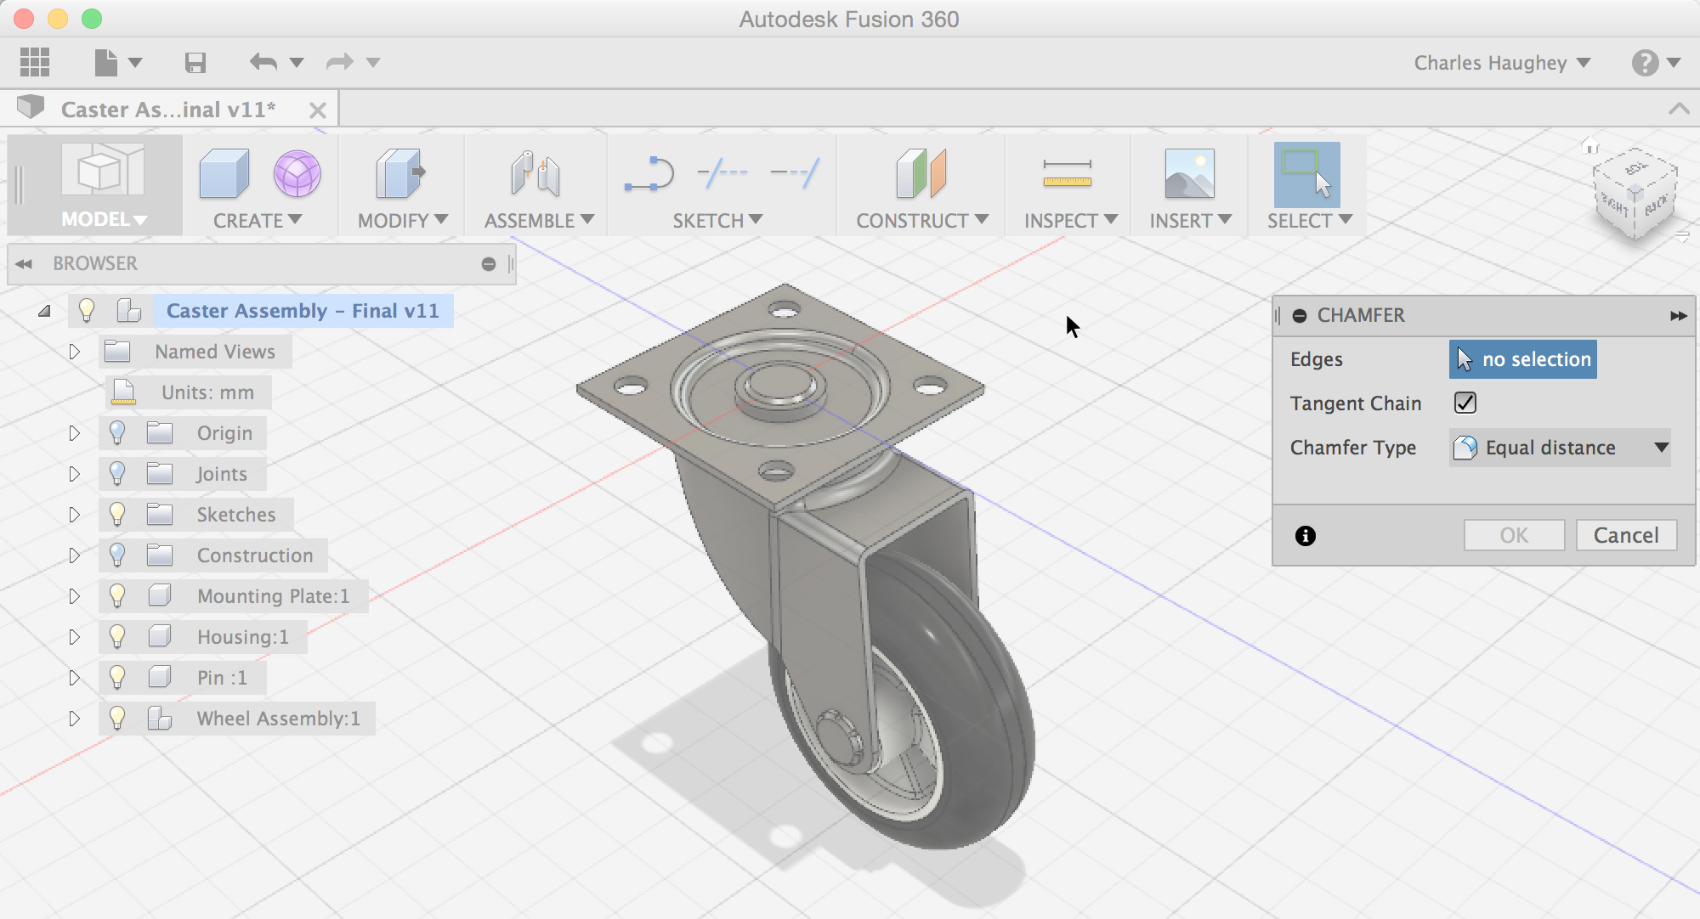
Task: Open the data panel grid icon
Action: point(35,62)
